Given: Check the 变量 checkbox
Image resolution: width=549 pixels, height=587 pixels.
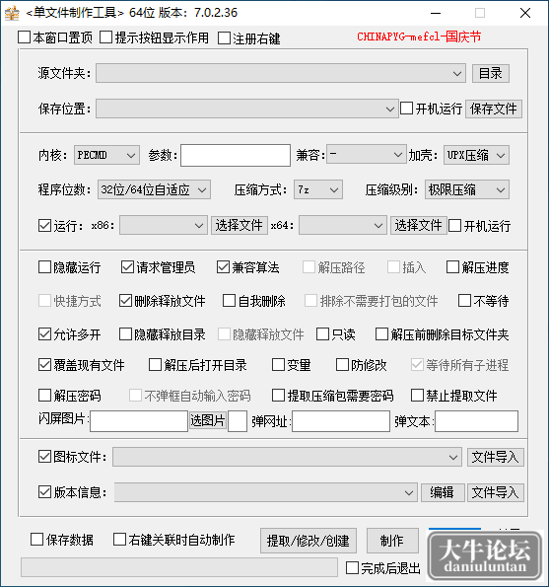Looking at the screenshot, I should 278,365.
